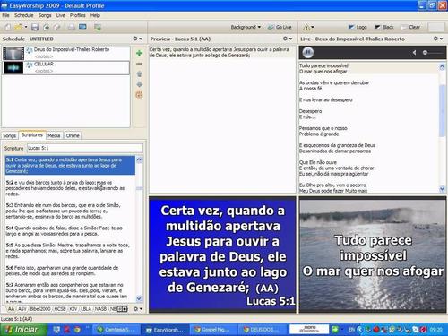Select the Bibel2000 version tab

[x=40, y=309]
